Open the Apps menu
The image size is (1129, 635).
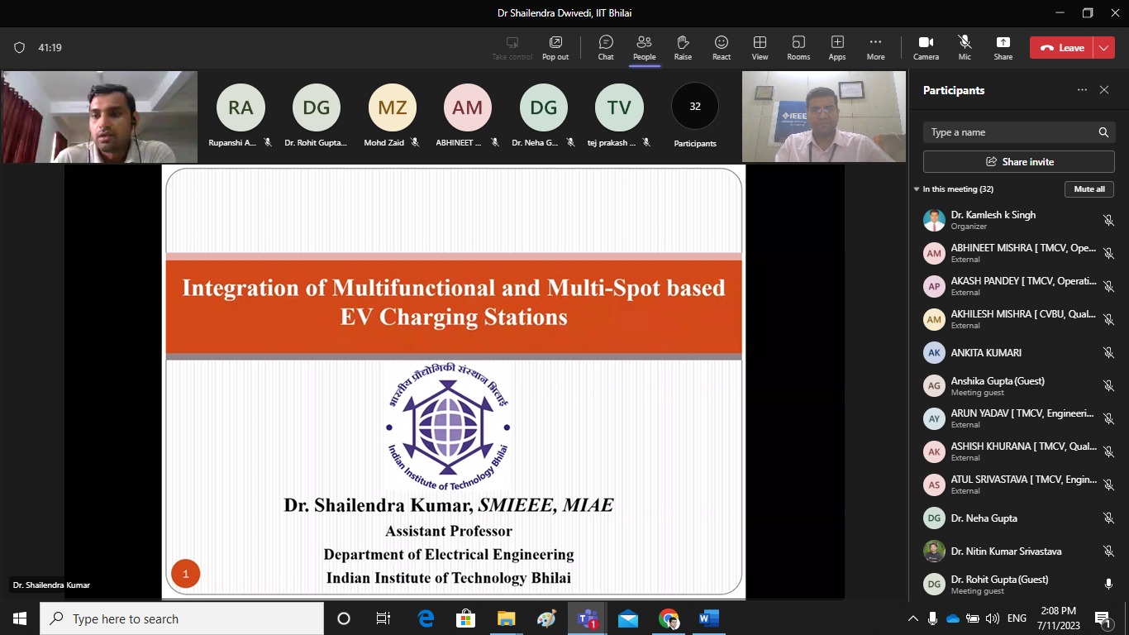[x=837, y=47]
